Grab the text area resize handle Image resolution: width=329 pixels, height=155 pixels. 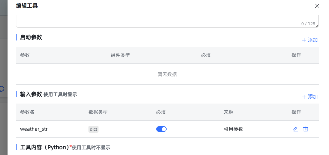coord(317,26)
